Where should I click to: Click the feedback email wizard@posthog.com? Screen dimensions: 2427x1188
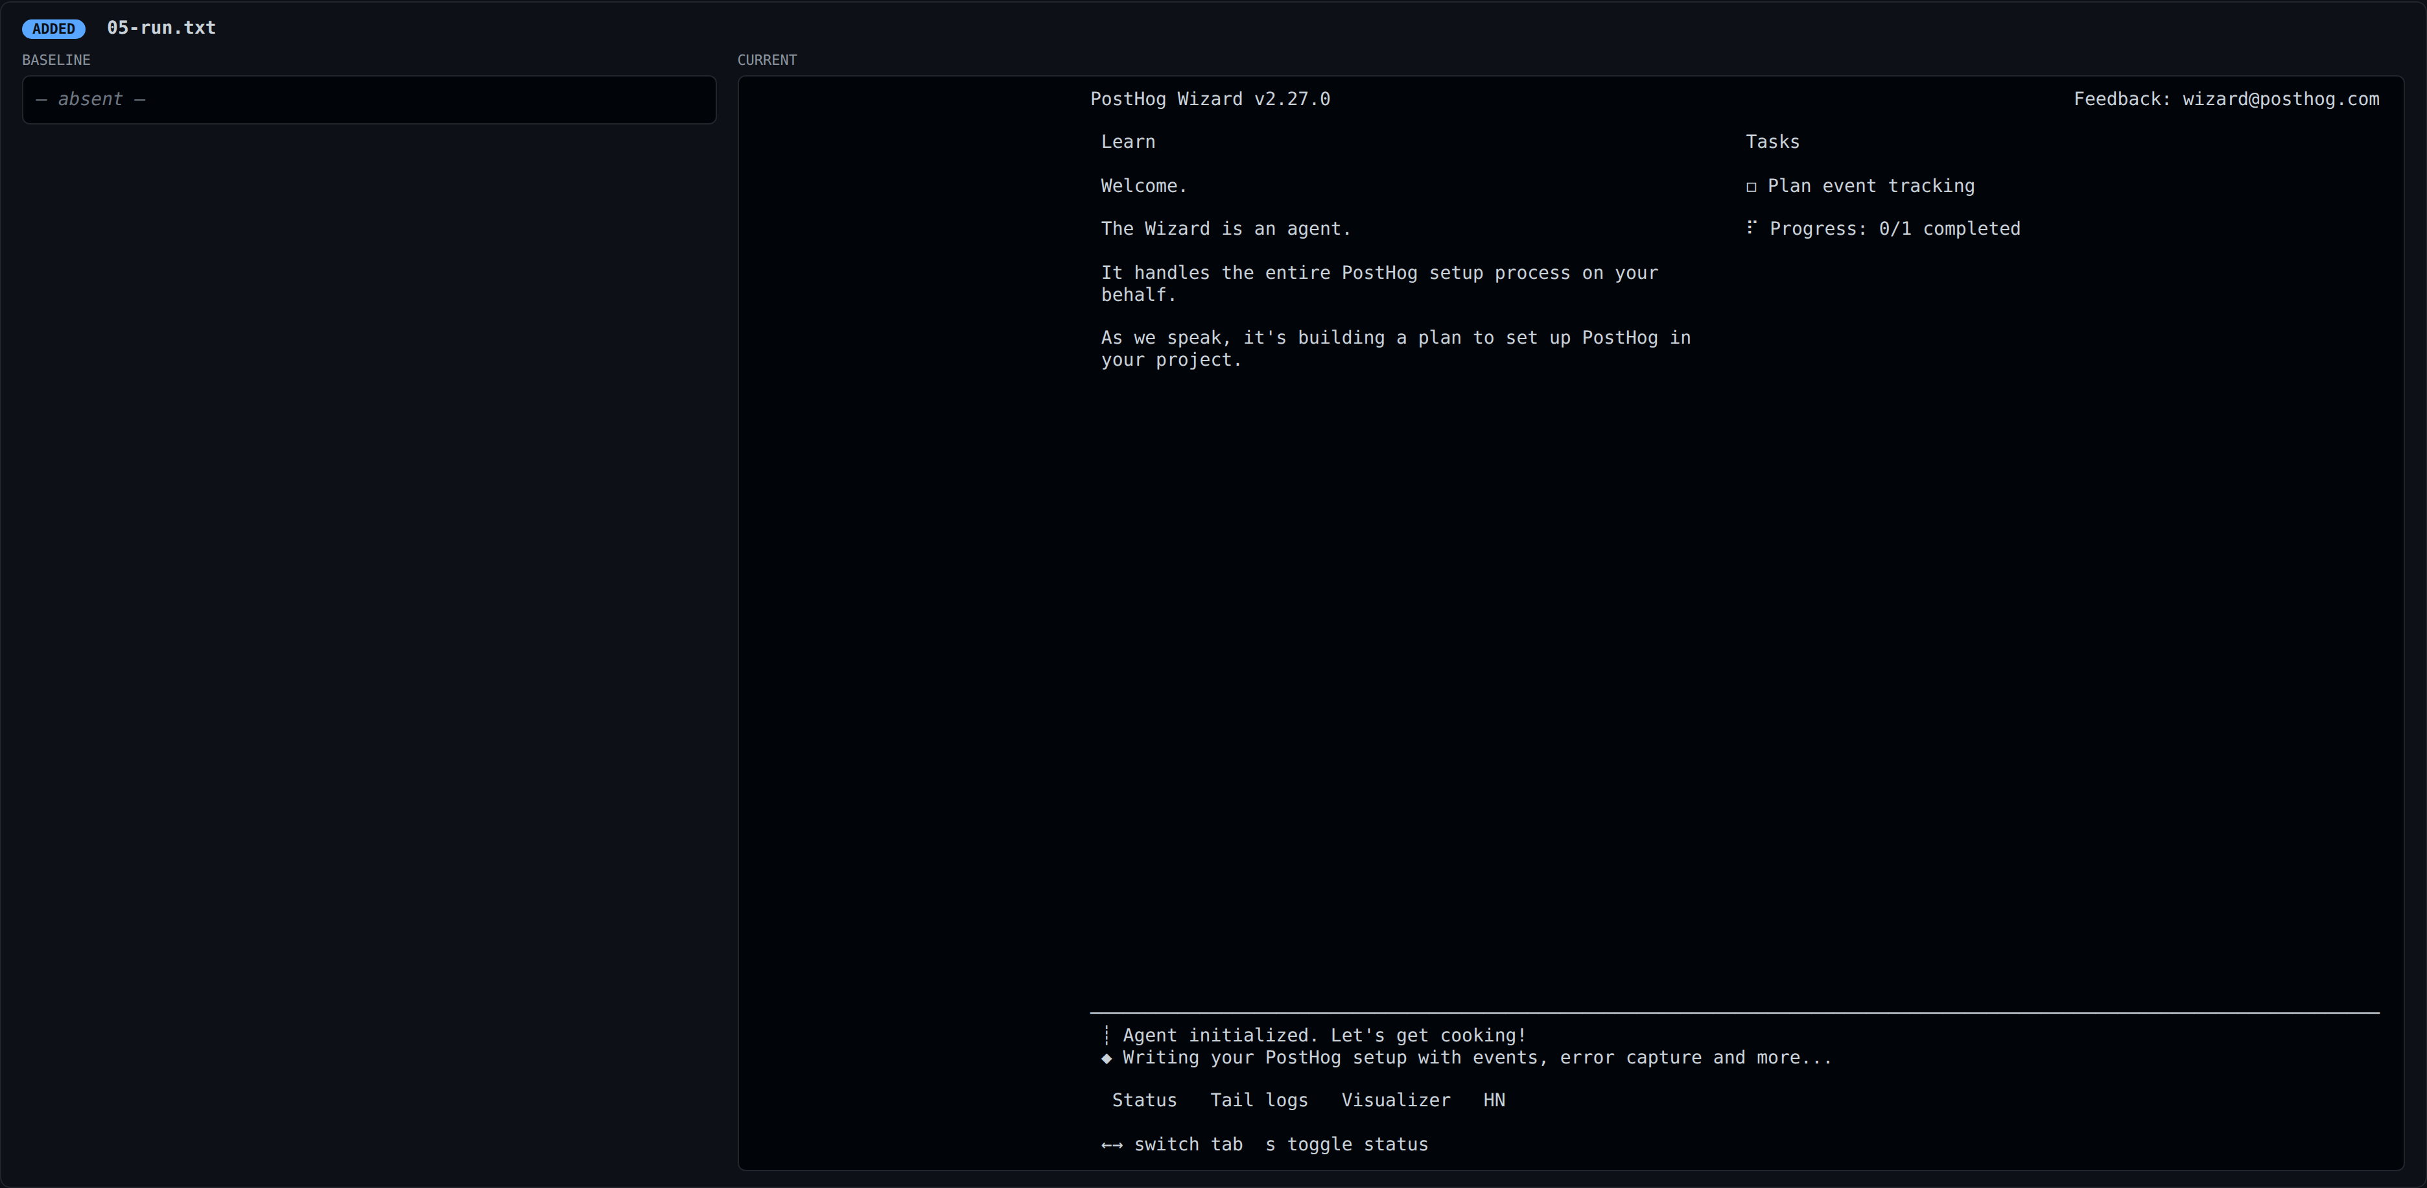pos(2281,99)
